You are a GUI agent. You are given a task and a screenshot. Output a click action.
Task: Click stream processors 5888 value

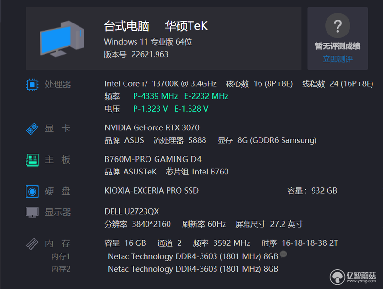[x=197, y=140]
